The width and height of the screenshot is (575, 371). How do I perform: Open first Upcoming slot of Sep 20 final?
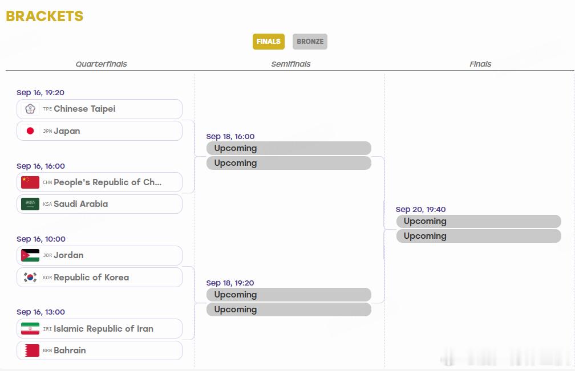tap(479, 221)
